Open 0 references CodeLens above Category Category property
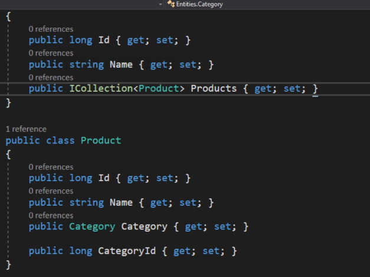 click(x=51, y=215)
